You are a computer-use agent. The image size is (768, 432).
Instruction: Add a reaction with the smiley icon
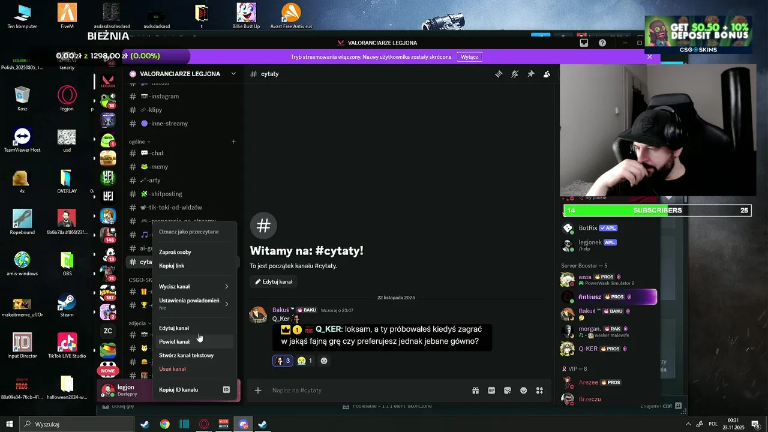point(324,361)
